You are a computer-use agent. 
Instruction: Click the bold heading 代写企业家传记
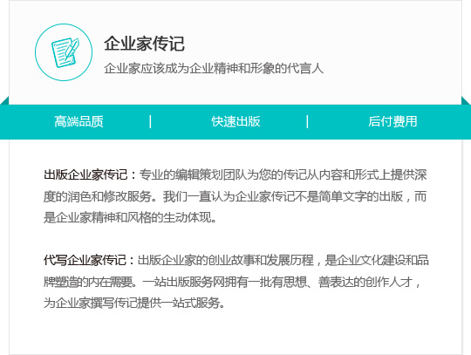click(85, 260)
